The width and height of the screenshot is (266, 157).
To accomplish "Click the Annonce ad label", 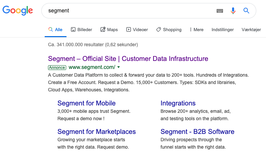I will pos(57,67).
